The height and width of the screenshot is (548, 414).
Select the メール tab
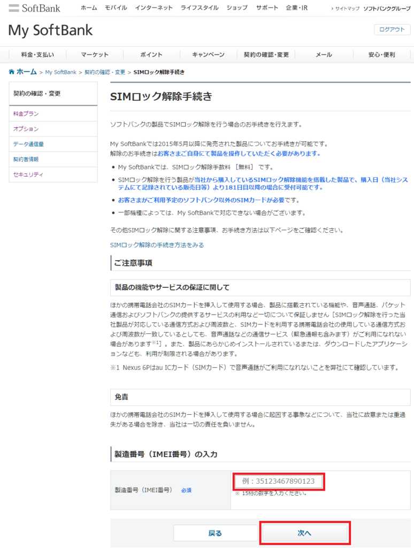click(x=324, y=55)
